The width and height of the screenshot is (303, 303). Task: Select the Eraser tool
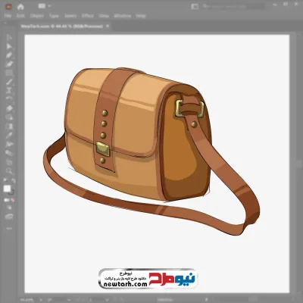(x=9, y=108)
